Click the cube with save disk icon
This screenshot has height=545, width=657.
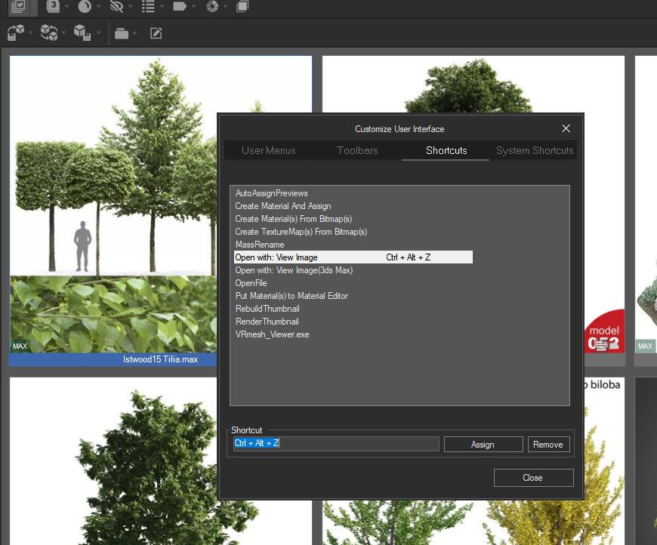(82, 32)
